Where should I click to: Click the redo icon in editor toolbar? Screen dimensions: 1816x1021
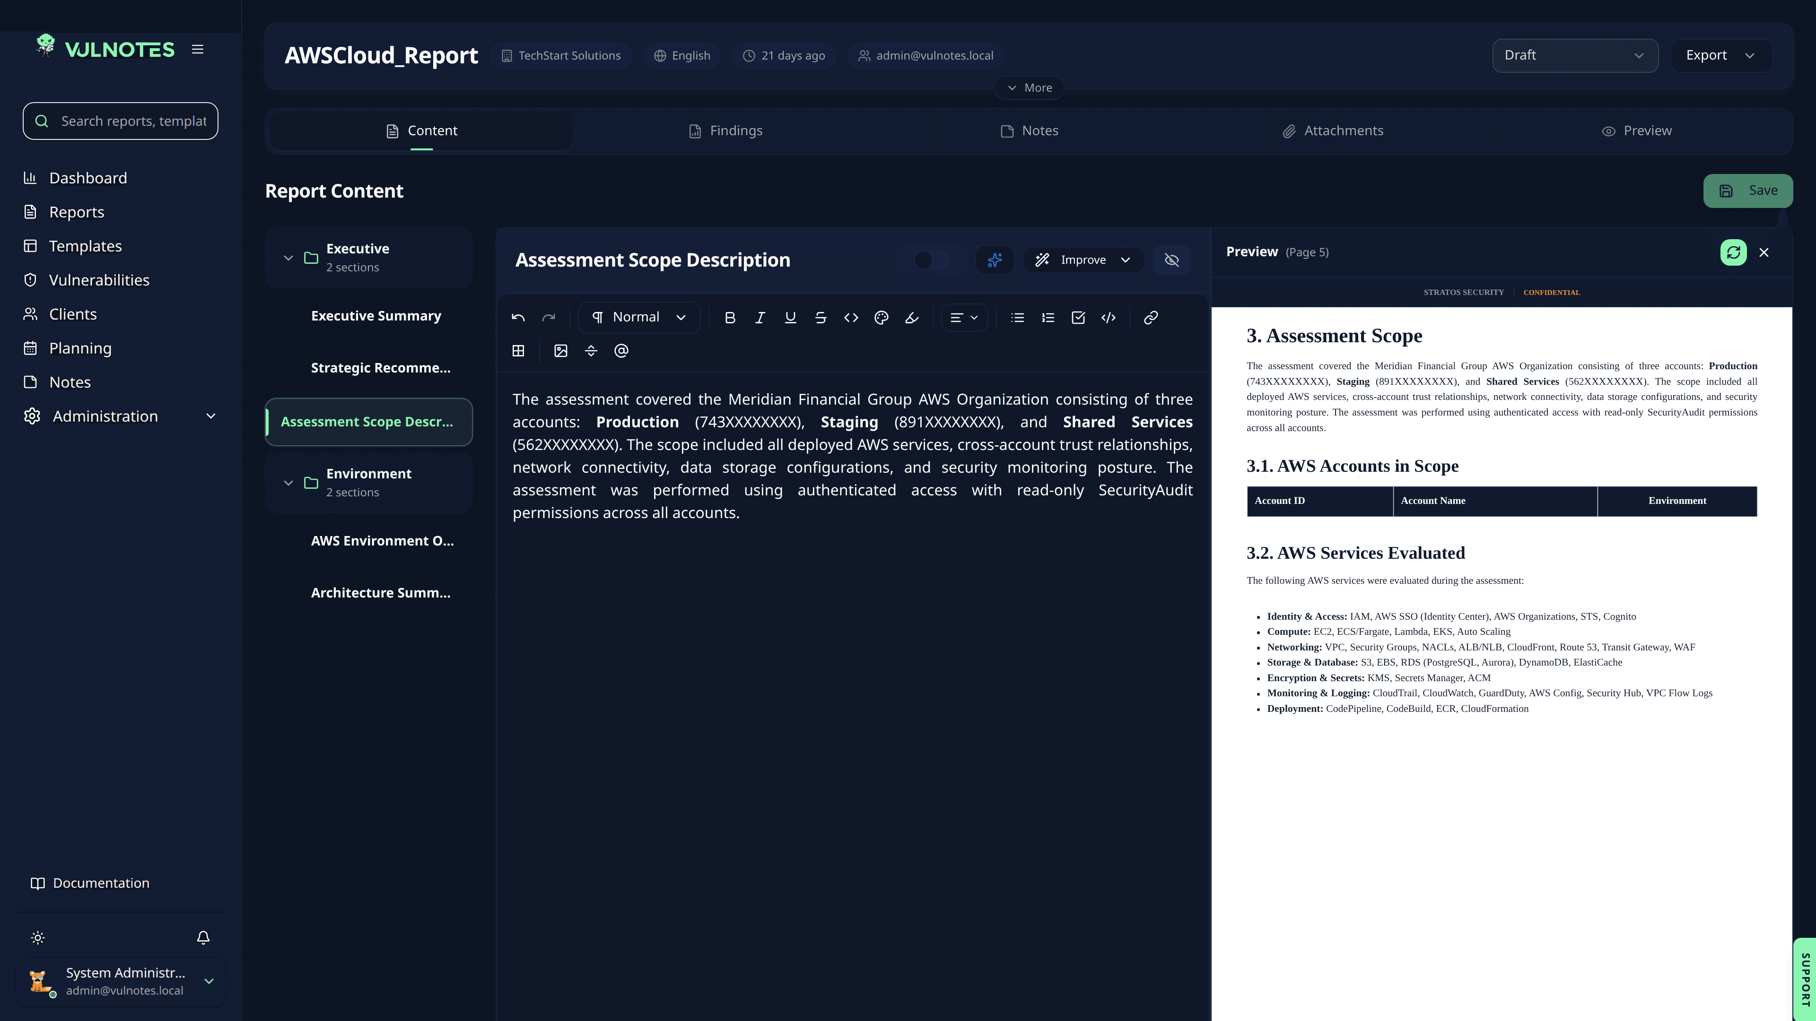[549, 317]
